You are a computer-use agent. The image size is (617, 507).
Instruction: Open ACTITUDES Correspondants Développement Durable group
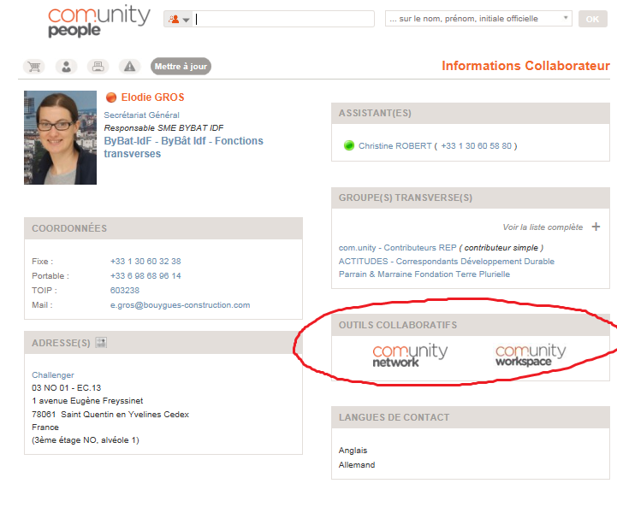(x=446, y=262)
